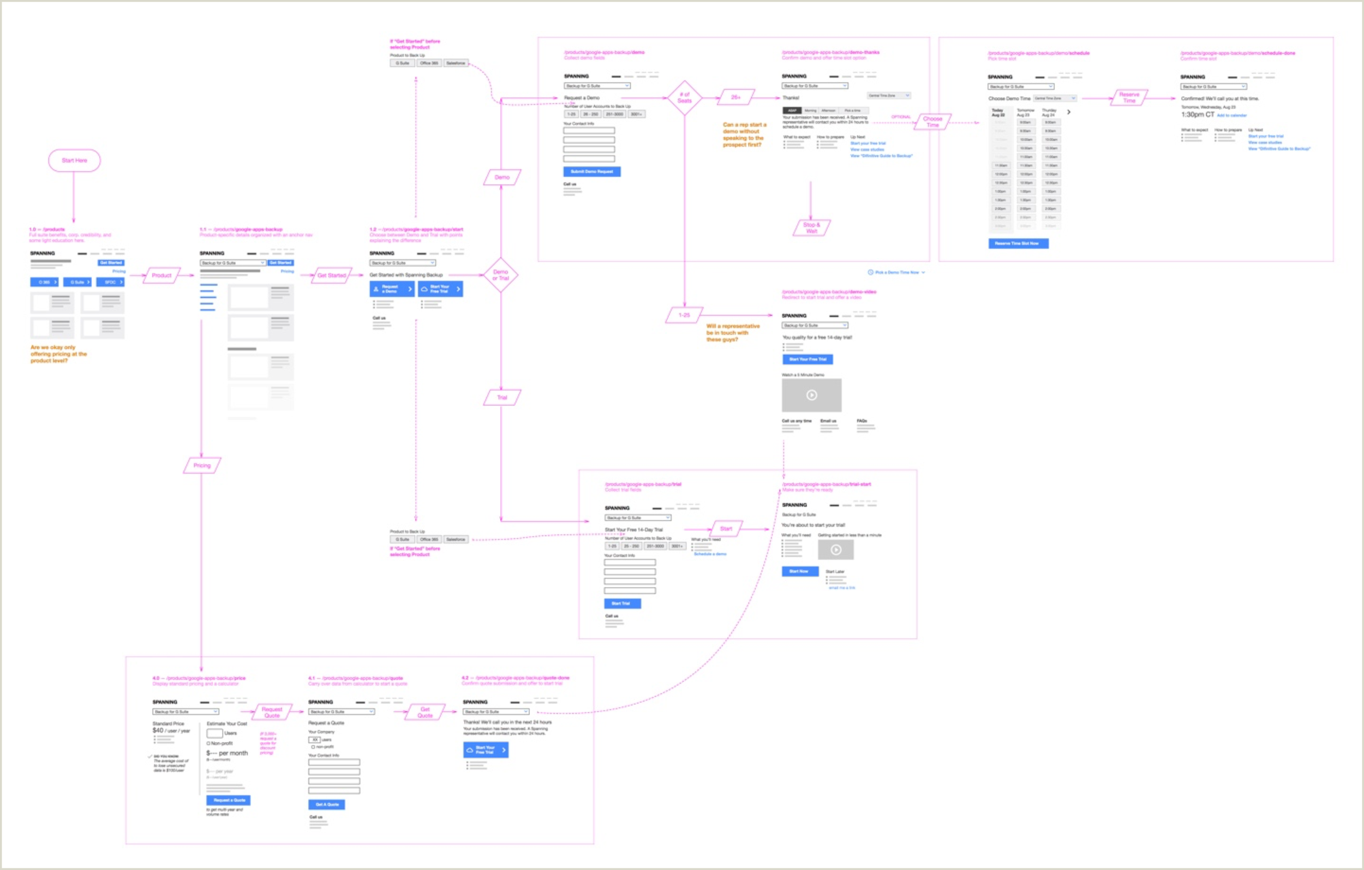Click the 1:30pm CT confirmed time text
The height and width of the screenshot is (870, 1364).
click(1198, 115)
